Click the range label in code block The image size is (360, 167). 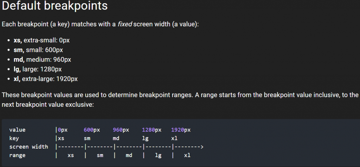[x=18, y=155]
